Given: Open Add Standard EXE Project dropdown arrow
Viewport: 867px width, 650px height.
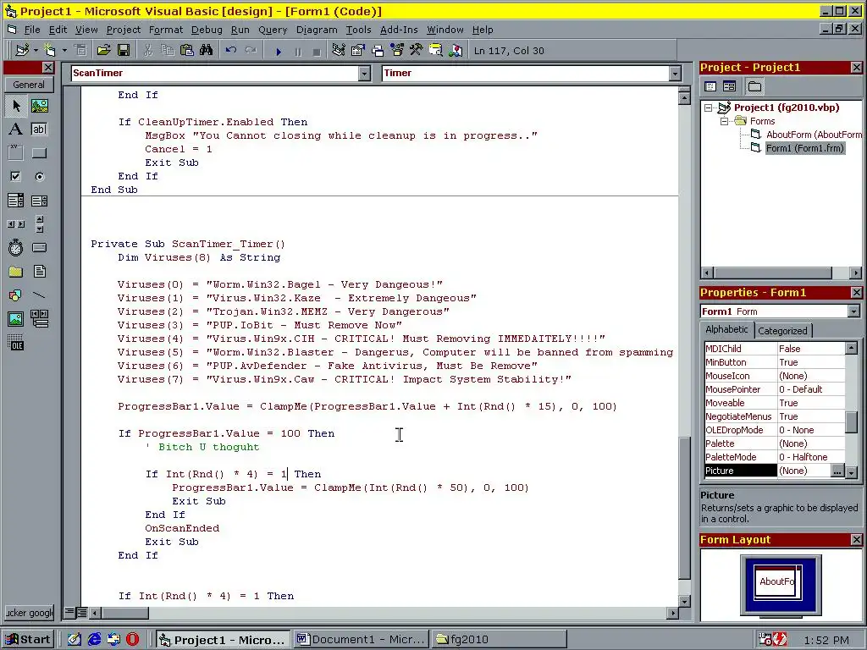Looking at the screenshot, I should [x=36, y=51].
